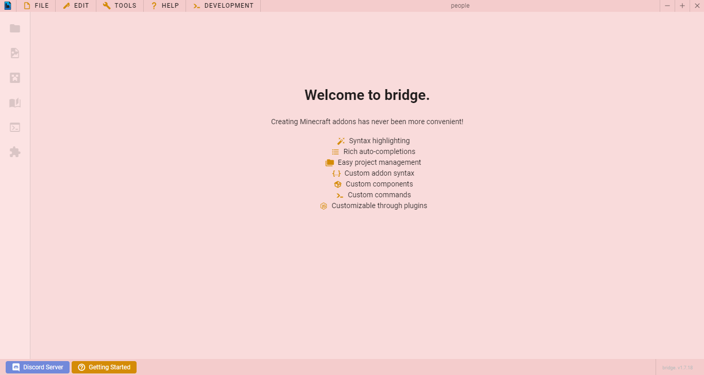This screenshot has height=375, width=704.
Task: Open the console terminal sidebar icon
Action: pos(15,127)
